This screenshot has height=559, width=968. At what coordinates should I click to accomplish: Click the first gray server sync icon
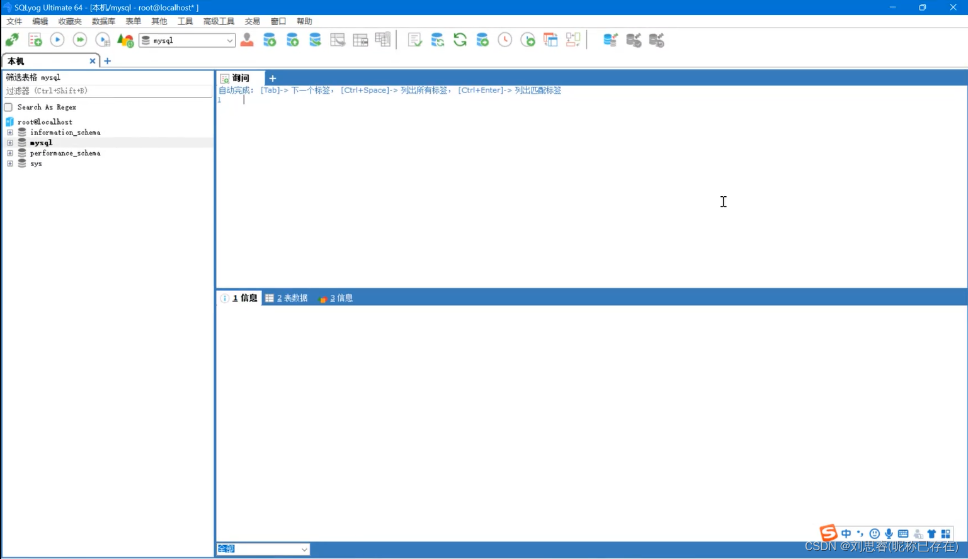634,40
